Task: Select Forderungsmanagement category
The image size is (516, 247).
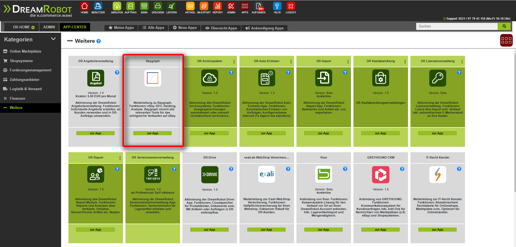Action: pyautogui.click(x=31, y=70)
